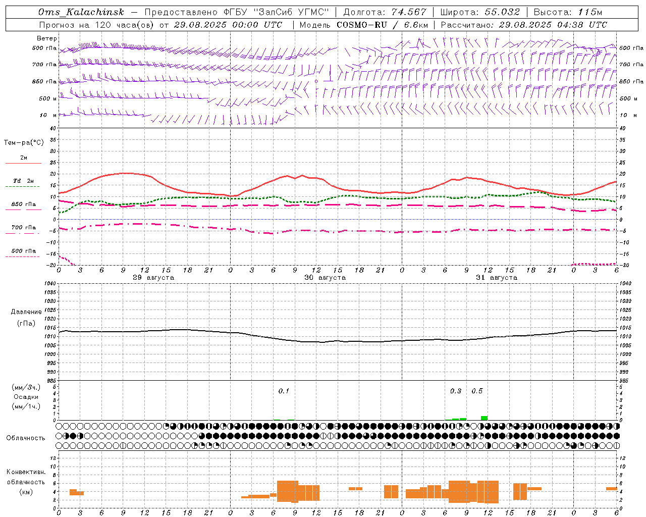Click the Осадки precipitation panel label
646x517 pixels.
click(x=26, y=397)
